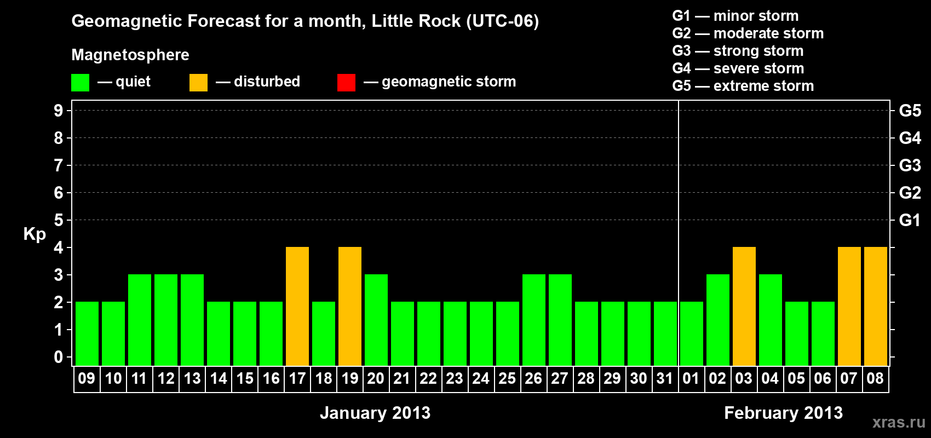Click the G2 label on the right axis
Viewport: 931px width, 438px height.
[910, 193]
